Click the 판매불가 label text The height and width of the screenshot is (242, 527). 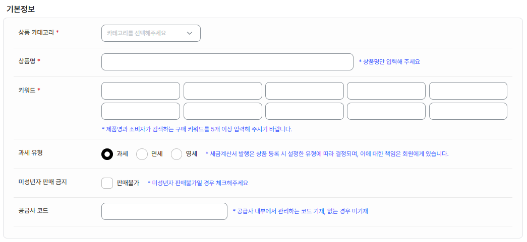[x=128, y=183]
